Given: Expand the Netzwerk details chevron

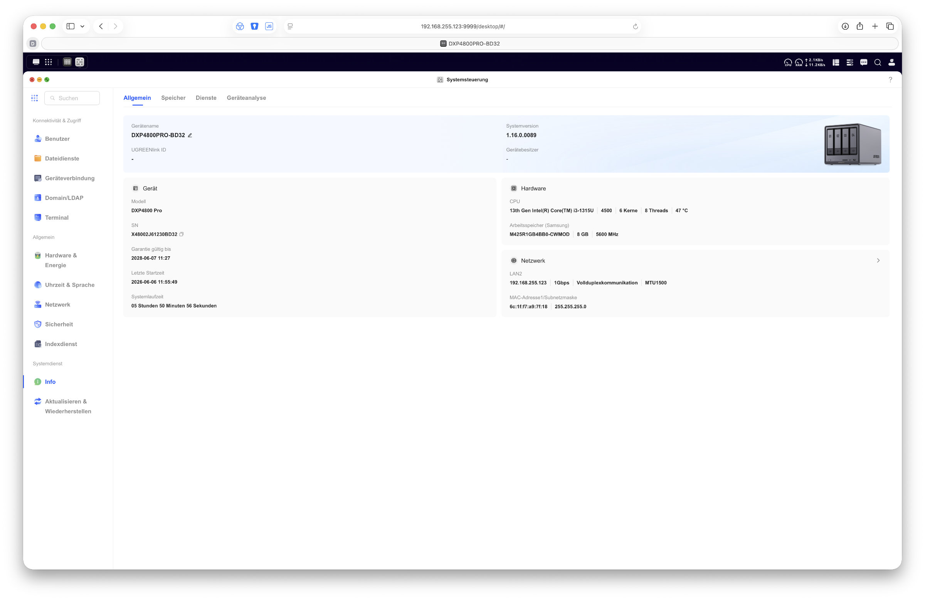Looking at the screenshot, I should [x=878, y=261].
